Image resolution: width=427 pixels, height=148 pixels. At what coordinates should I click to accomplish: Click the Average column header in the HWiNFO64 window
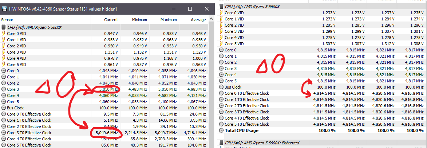point(193,20)
